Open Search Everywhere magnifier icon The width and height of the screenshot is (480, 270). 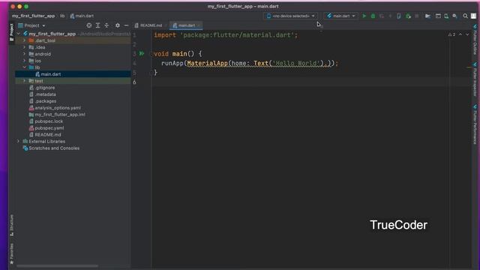[465, 16]
